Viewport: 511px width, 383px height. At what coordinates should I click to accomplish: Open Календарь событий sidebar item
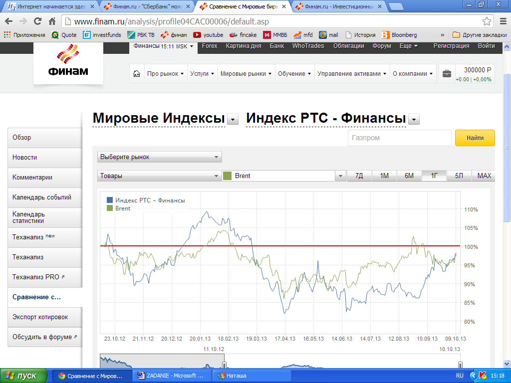(x=44, y=197)
